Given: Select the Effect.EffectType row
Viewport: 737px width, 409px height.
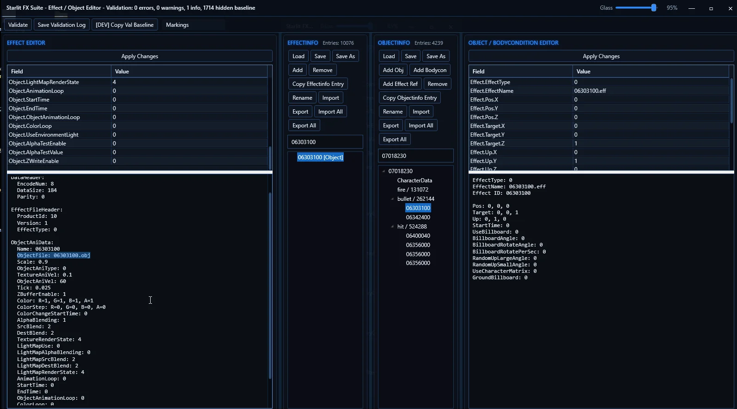Looking at the screenshot, I should click(599, 82).
